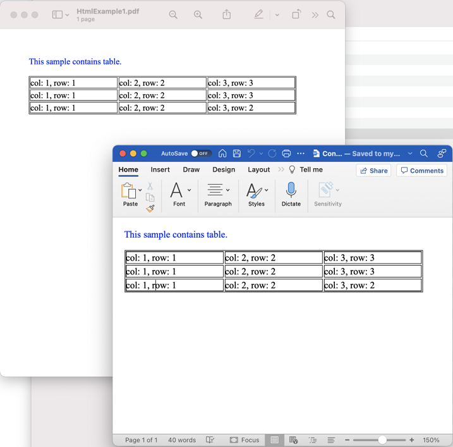Switch to the Insert ribbon tab
The height and width of the screenshot is (447, 453).
tap(160, 169)
